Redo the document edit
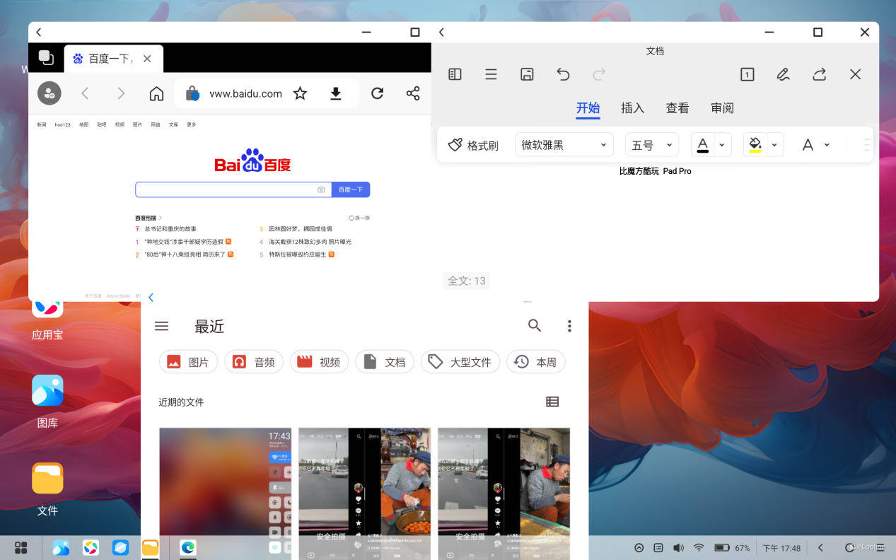The image size is (896, 560). point(599,74)
